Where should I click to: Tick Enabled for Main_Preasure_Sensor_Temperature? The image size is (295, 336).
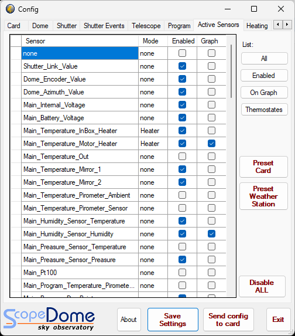pyautogui.click(x=182, y=247)
